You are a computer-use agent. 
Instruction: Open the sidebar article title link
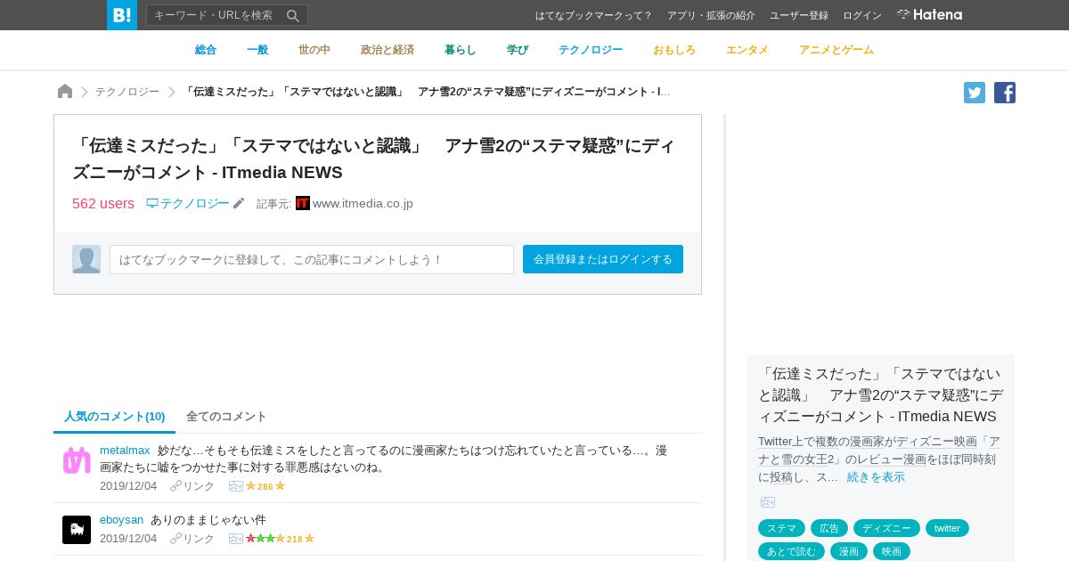point(880,394)
